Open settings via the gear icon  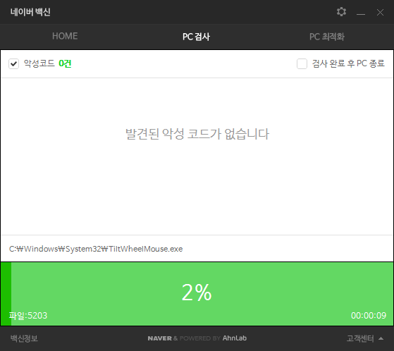[341, 11]
